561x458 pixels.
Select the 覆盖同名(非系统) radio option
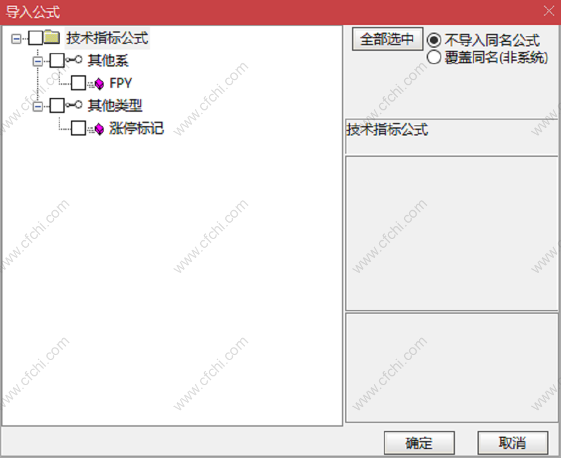434,57
